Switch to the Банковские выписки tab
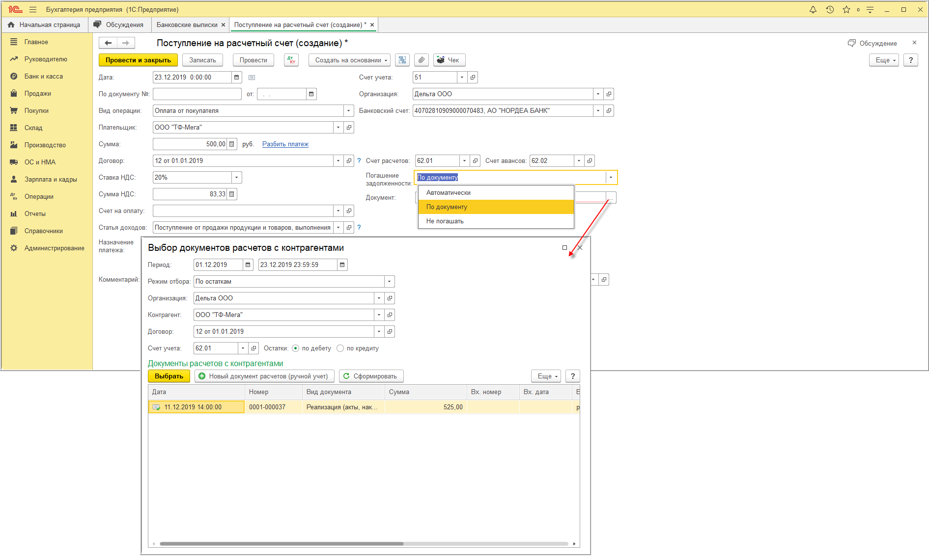 click(187, 25)
